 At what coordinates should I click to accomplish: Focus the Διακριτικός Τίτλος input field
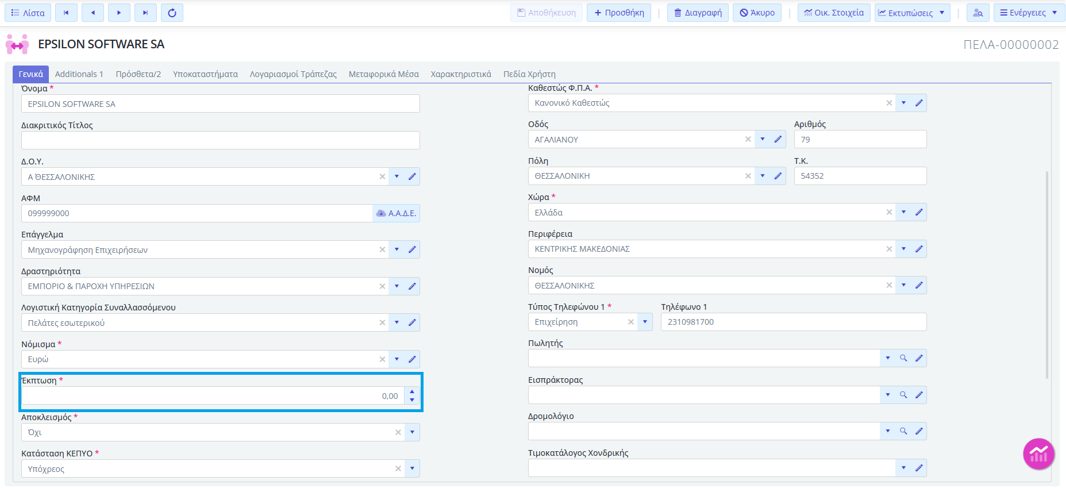click(221, 140)
